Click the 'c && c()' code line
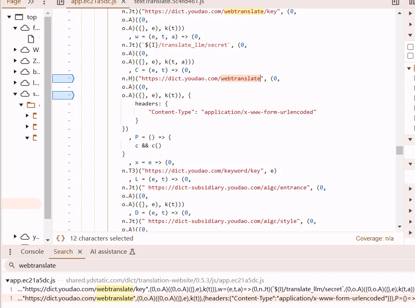This screenshot has width=415, height=308. tap(148, 146)
